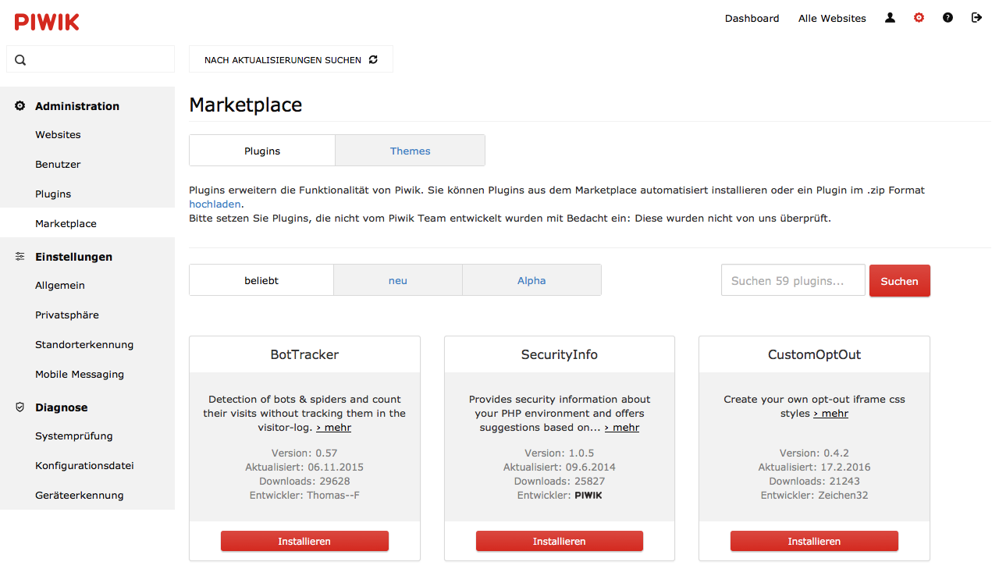Click the Diagnose shield icon

20,407
